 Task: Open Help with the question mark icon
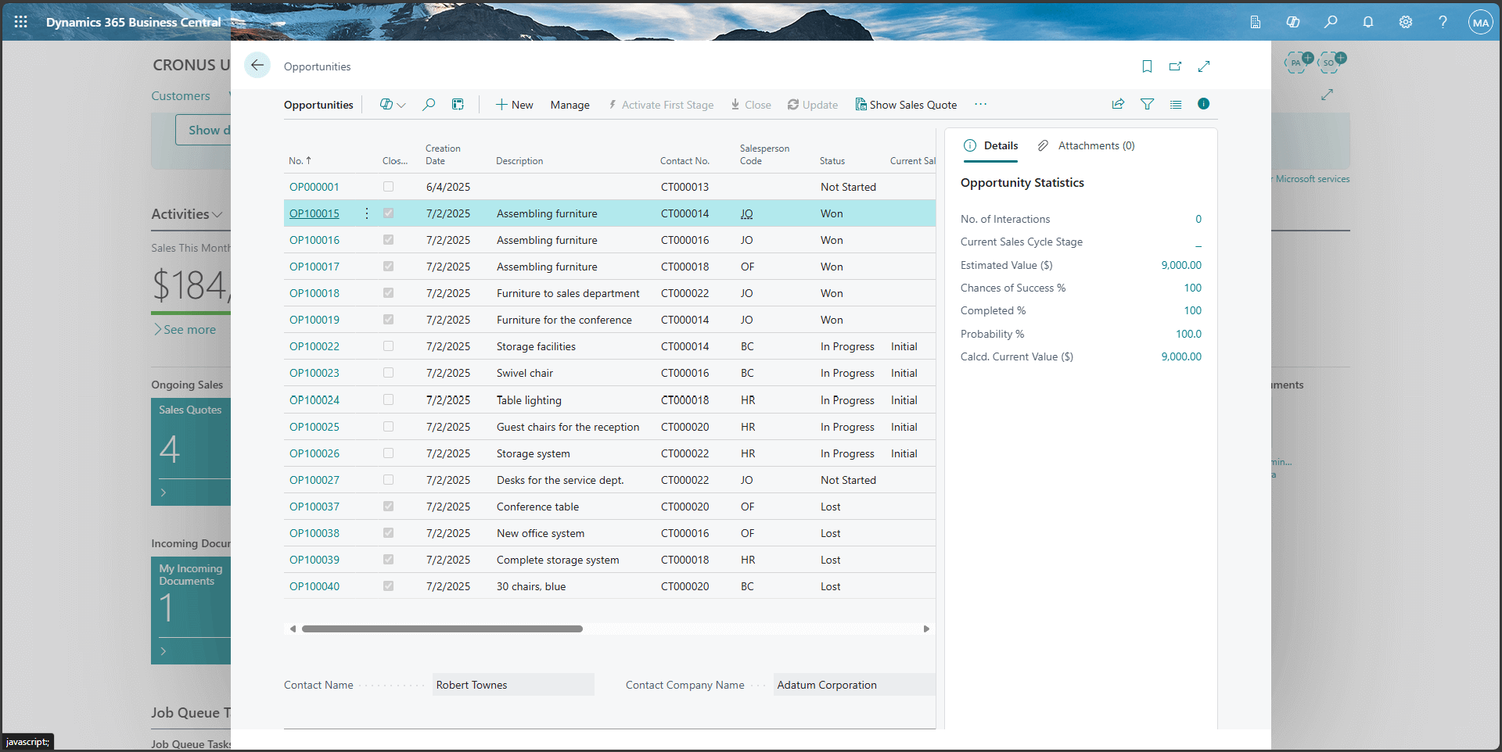1443,22
